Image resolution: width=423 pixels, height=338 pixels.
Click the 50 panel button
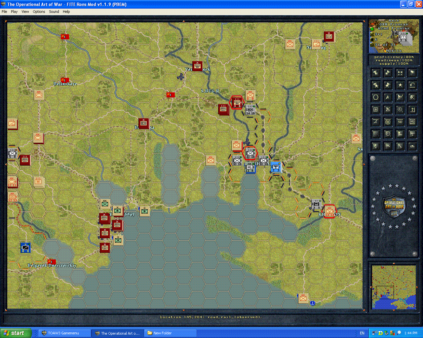pyautogui.click(x=400, y=122)
